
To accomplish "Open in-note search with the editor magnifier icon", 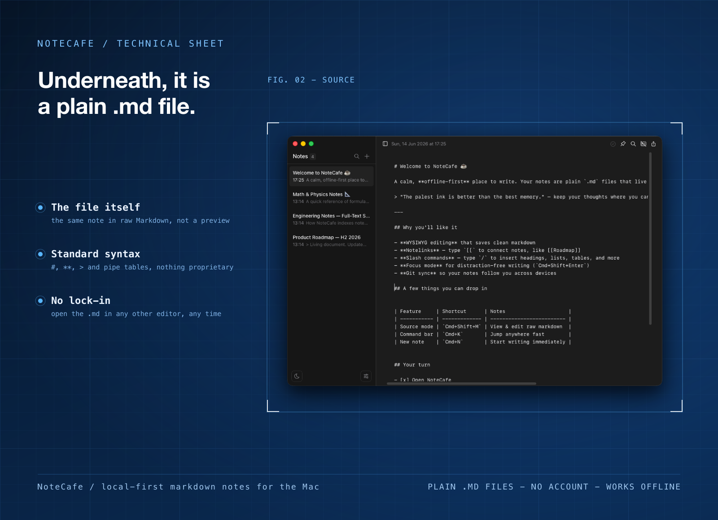I will [x=633, y=144].
